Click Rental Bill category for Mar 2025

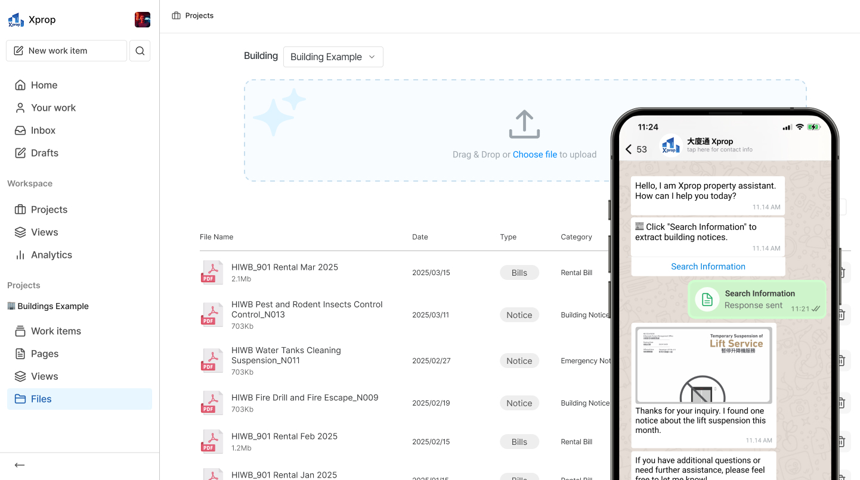(577, 273)
